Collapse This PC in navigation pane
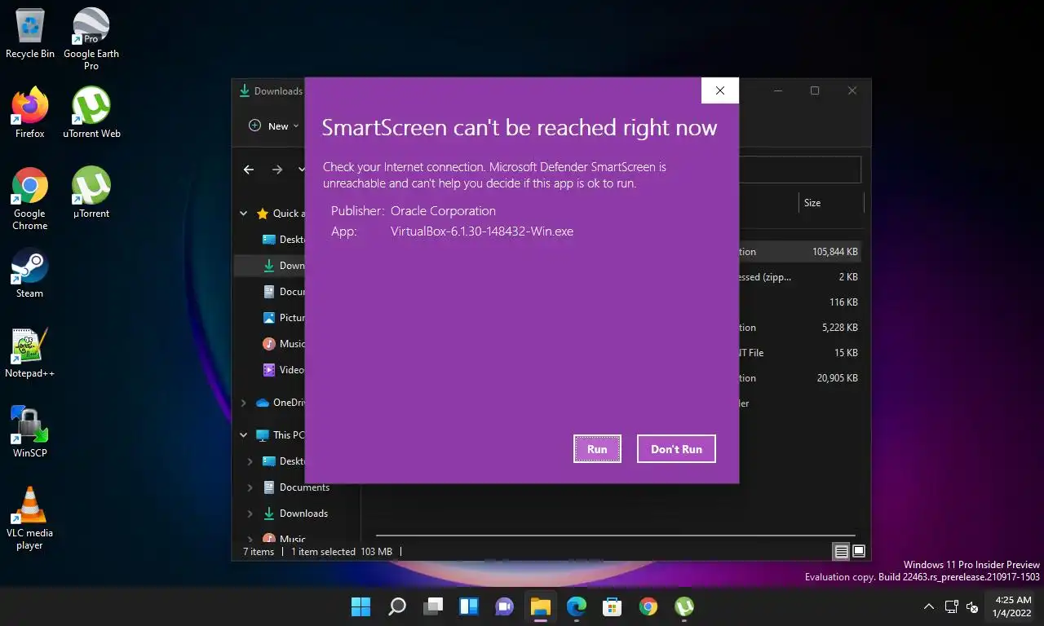1044x626 pixels. coord(243,435)
